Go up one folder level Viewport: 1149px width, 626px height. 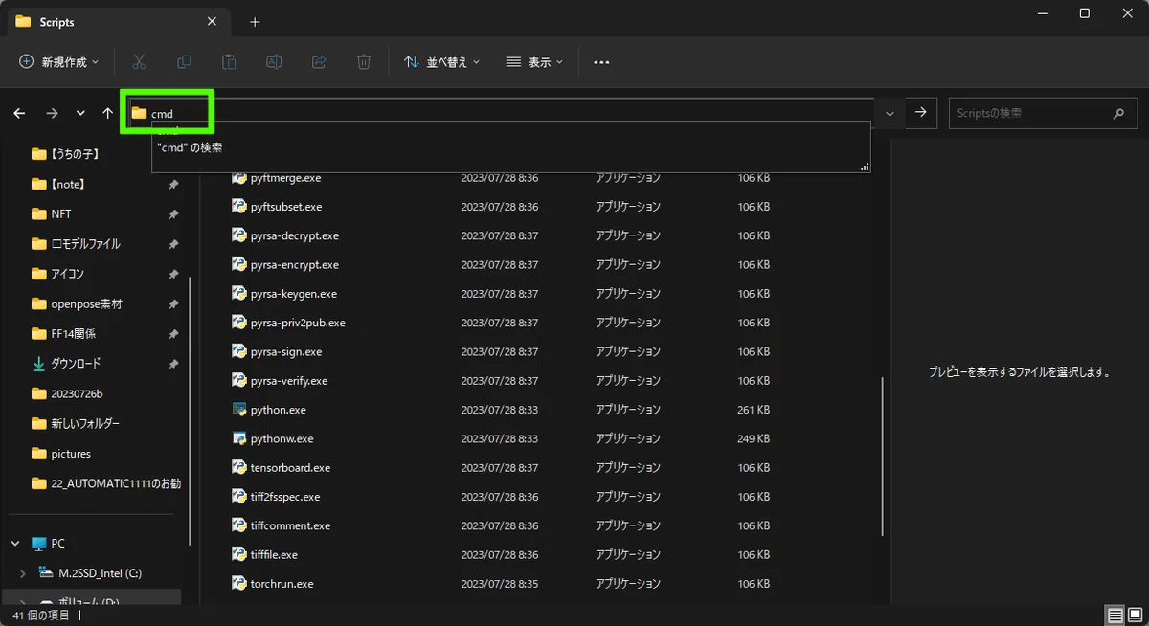point(108,113)
